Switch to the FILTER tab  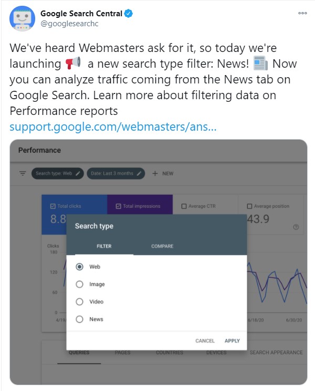[x=104, y=246]
